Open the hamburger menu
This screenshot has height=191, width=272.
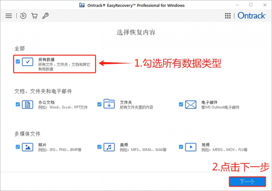coord(9,16)
